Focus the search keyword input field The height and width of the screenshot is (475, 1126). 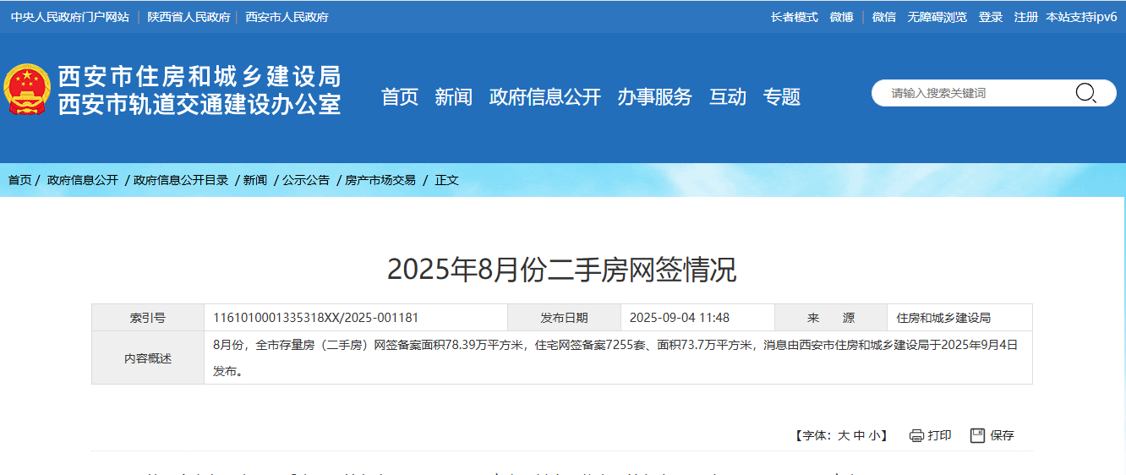click(x=976, y=93)
